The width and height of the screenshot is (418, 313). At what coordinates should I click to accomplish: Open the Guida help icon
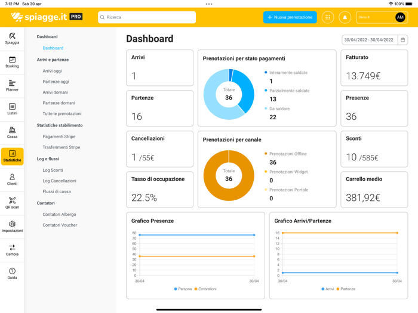coord(12,274)
